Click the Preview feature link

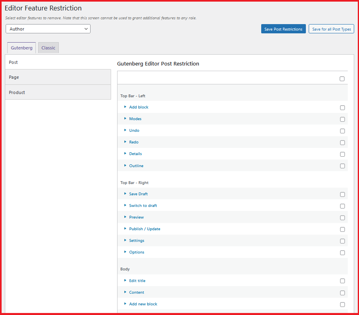[136, 217]
